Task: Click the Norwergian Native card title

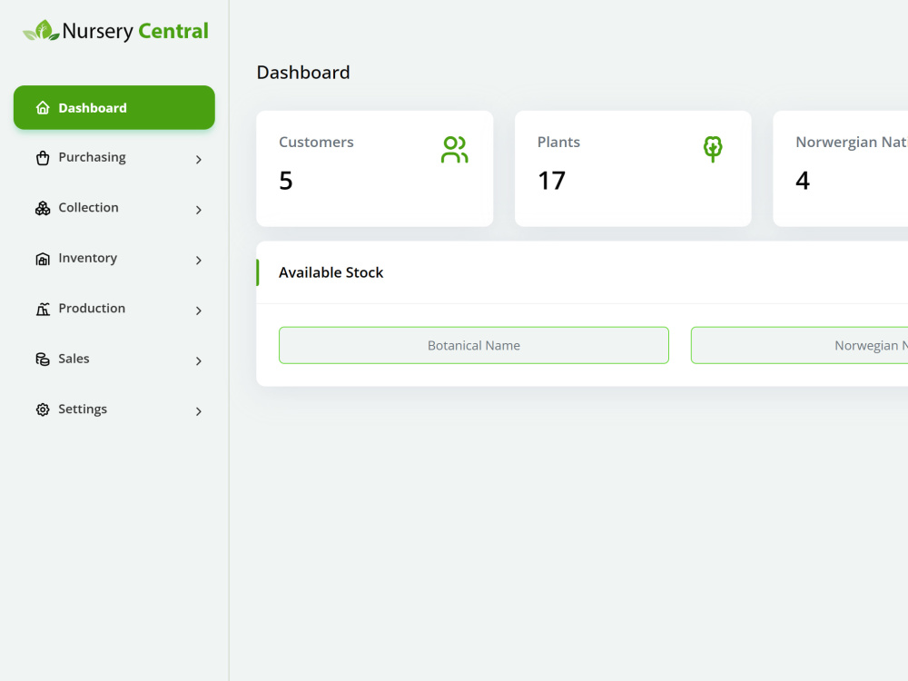Action: pos(852,142)
